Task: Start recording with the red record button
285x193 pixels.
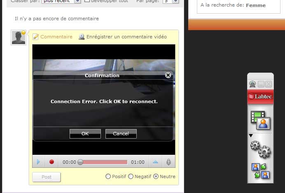Action: click(51, 162)
